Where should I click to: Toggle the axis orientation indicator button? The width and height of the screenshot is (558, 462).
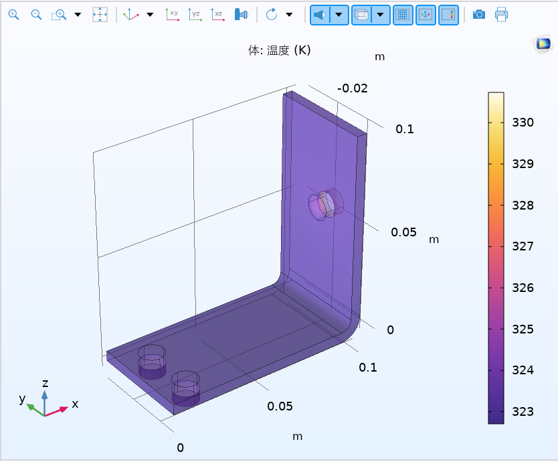click(x=425, y=14)
